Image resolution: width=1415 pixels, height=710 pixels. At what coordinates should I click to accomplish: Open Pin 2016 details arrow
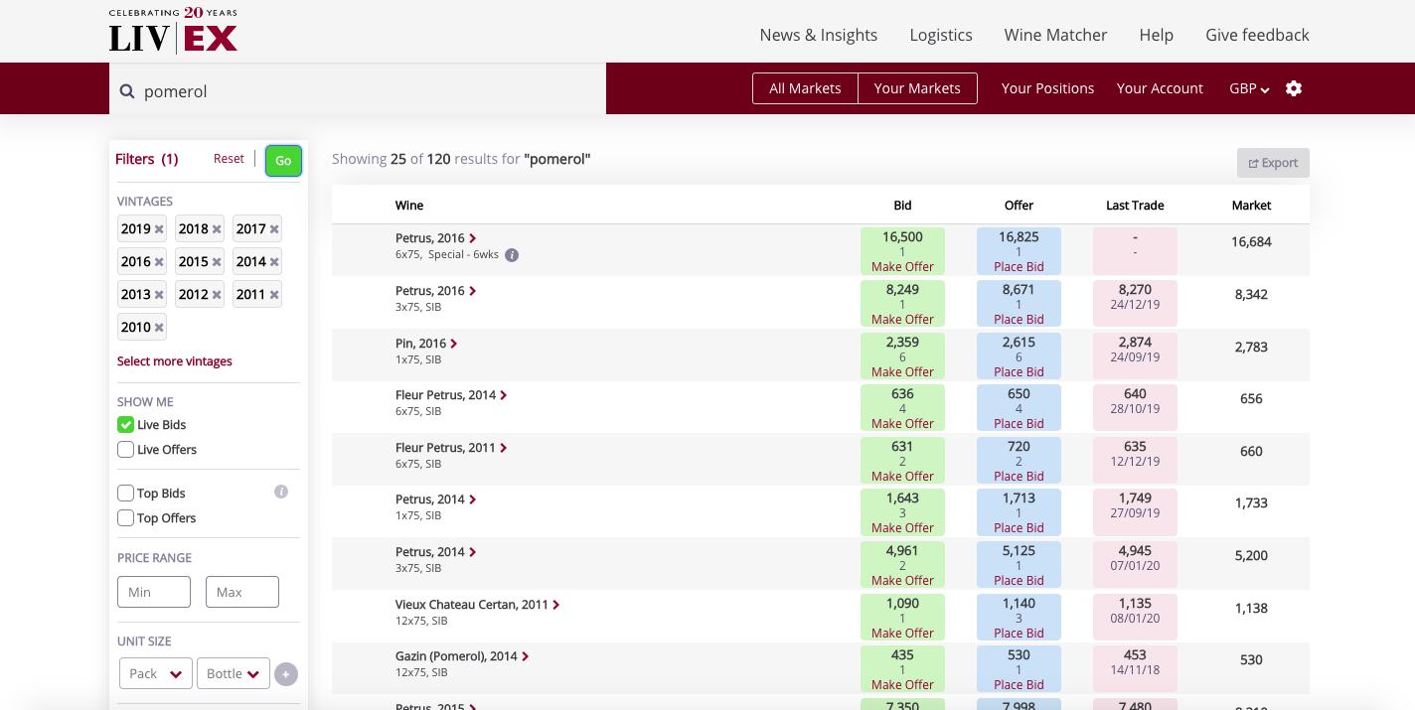[454, 344]
